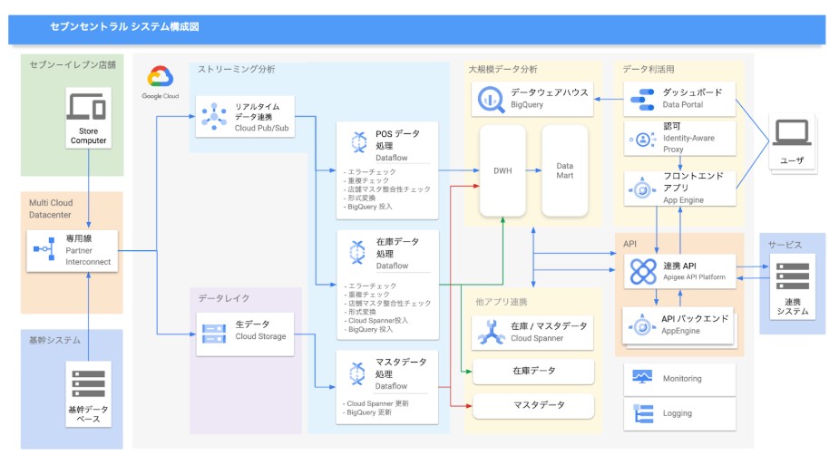Image resolution: width=839 pixels, height=455 pixels.
Task: Click the Google Cloud logo
Action: click(159, 80)
